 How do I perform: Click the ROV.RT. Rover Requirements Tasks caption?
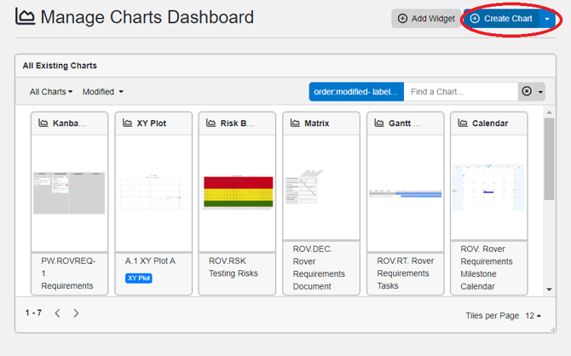click(x=406, y=273)
